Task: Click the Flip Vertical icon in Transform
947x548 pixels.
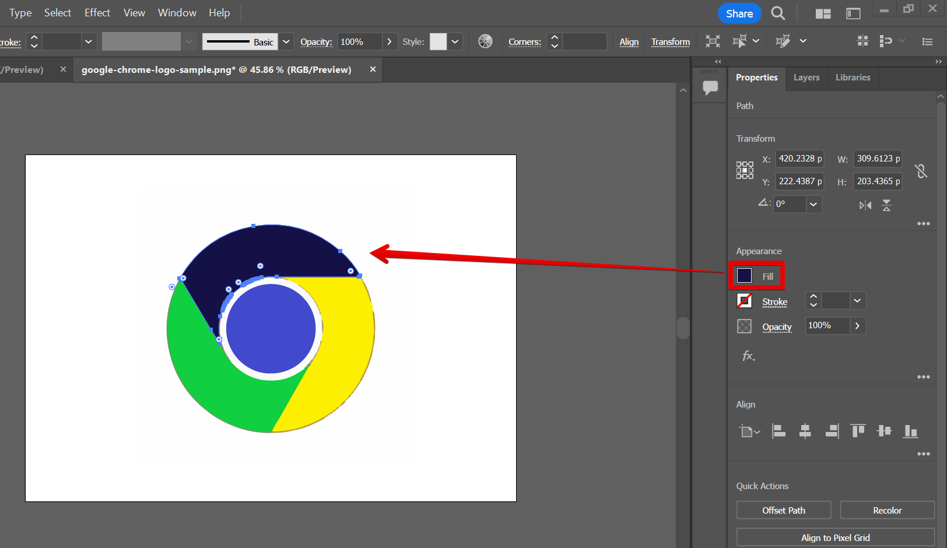Action: click(886, 205)
